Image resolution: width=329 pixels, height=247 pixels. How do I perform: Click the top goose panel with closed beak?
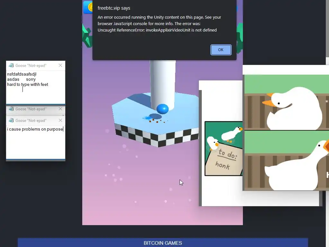pos(287,102)
